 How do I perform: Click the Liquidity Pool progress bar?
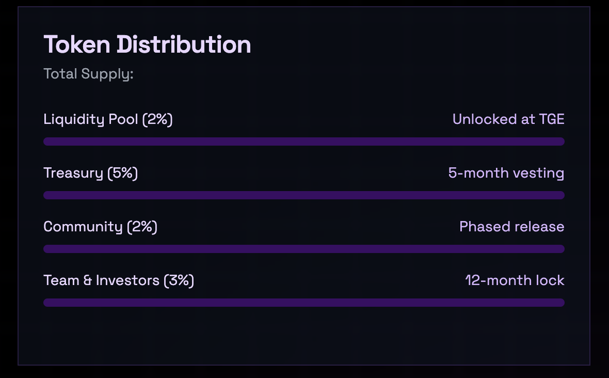(x=303, y=141)
